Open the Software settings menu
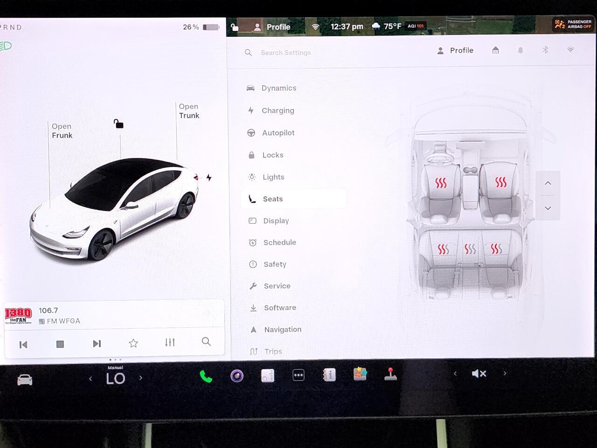This screenshot has width=597, height=448. tap(273, 308)
